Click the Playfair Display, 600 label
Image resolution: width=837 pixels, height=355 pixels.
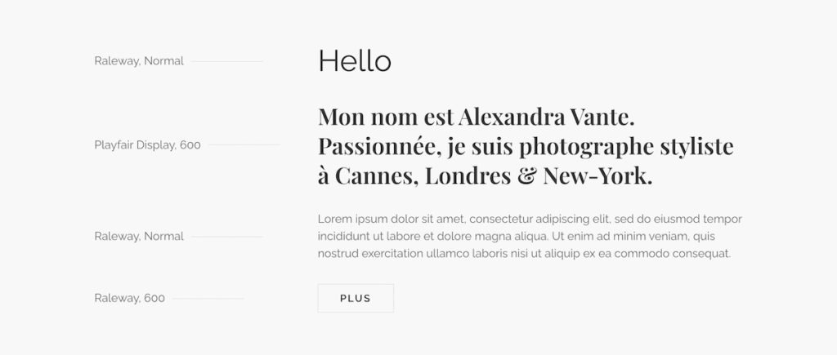[x=147, y=145]
